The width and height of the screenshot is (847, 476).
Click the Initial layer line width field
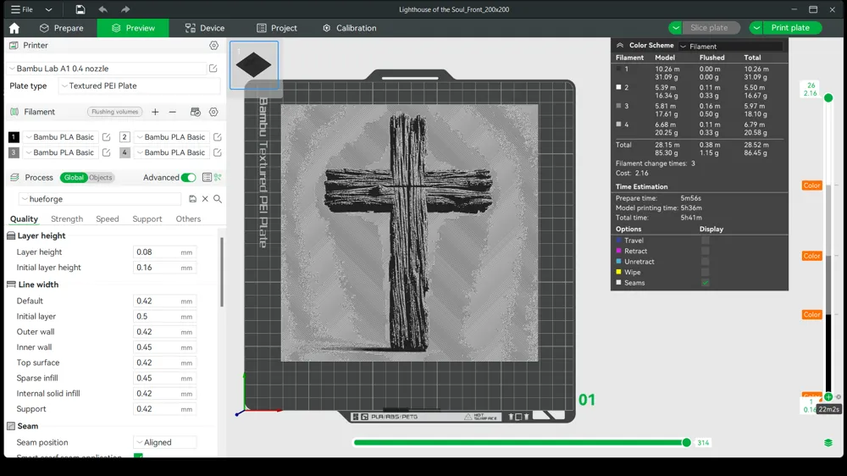tap(165, 317)
